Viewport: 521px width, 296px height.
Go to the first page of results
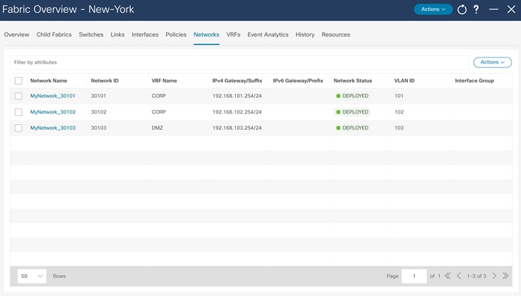(448, 276)
